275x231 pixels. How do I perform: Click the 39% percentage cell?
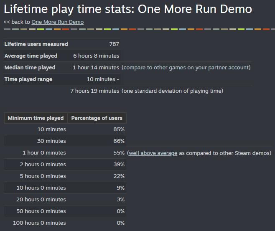(x=119, y=165)
